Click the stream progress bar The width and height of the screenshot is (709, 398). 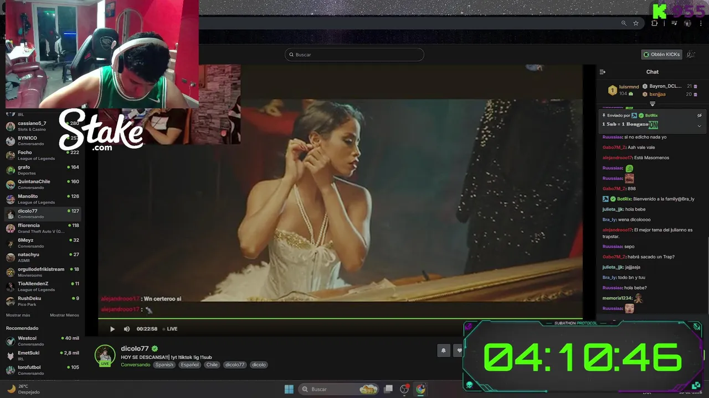[x=340, y=319]
